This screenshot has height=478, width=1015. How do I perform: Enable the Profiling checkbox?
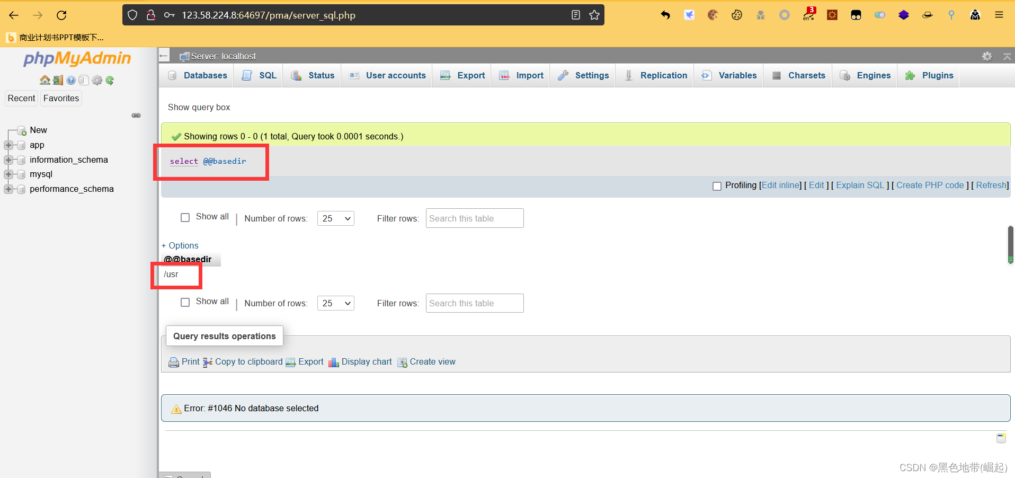pyautogui.click(x=717, y=186)
